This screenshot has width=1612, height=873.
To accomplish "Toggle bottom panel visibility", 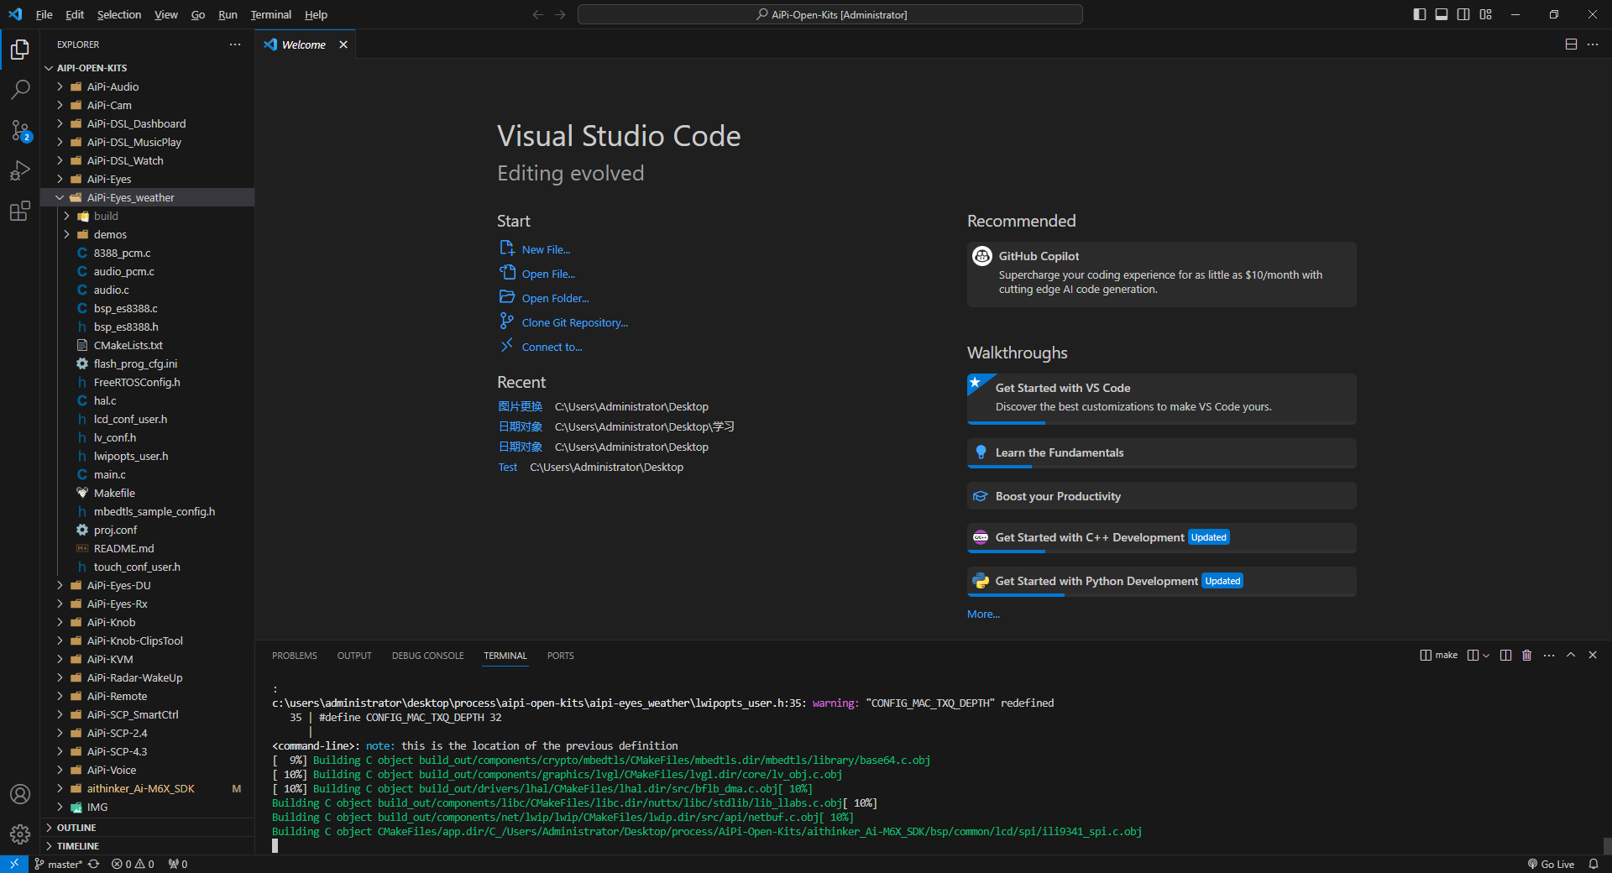I will click(1442, 14).
